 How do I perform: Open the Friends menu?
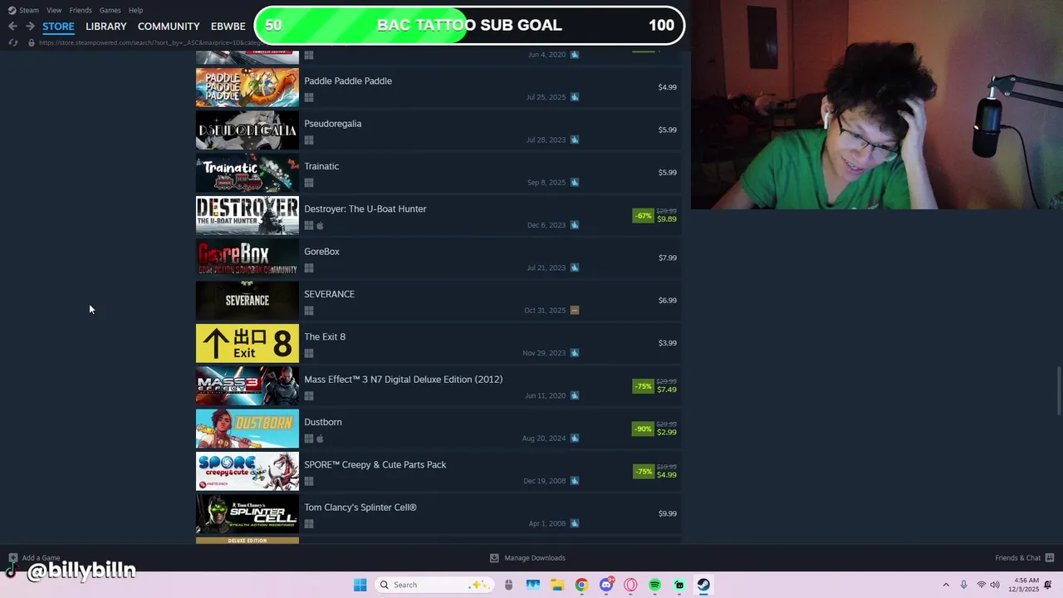(81, 10)
